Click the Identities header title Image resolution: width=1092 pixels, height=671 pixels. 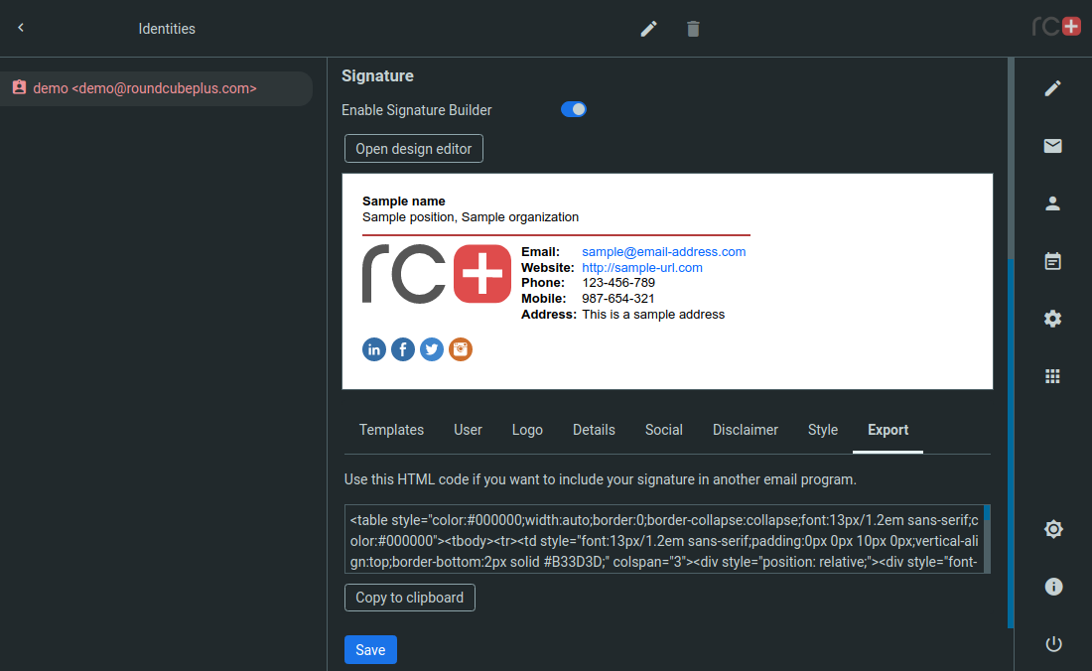pos(167,29)
